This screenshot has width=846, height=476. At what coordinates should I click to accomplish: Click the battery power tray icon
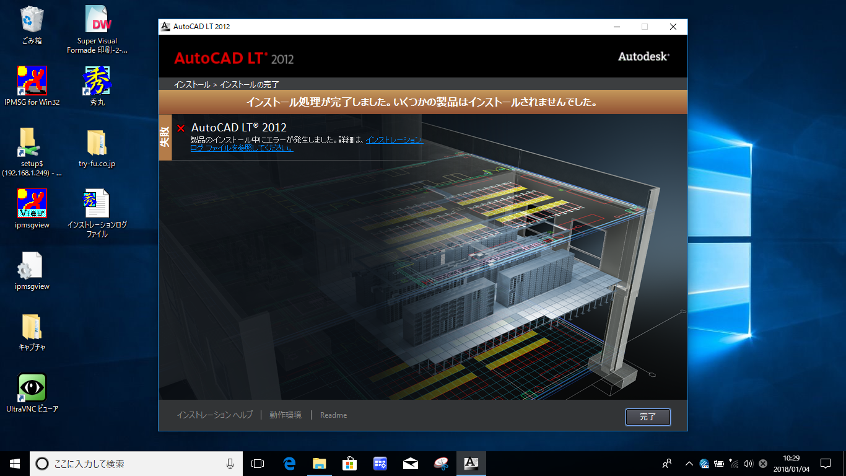coord(719,463)
